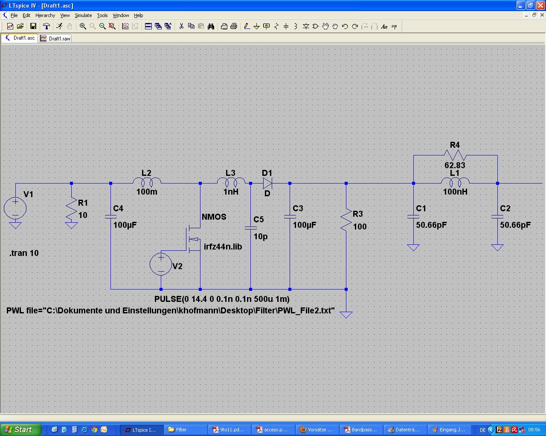546x436 pixels.
Task: Click the .tran 10 directive text
Action: [24, 253]
